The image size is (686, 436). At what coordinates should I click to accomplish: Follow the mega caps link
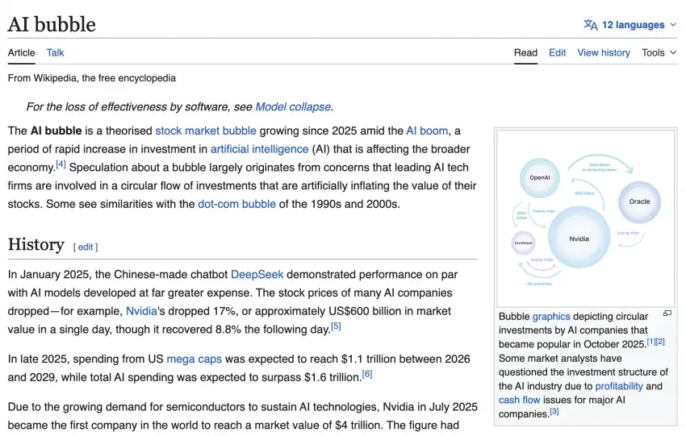click(x=195, y=359)
